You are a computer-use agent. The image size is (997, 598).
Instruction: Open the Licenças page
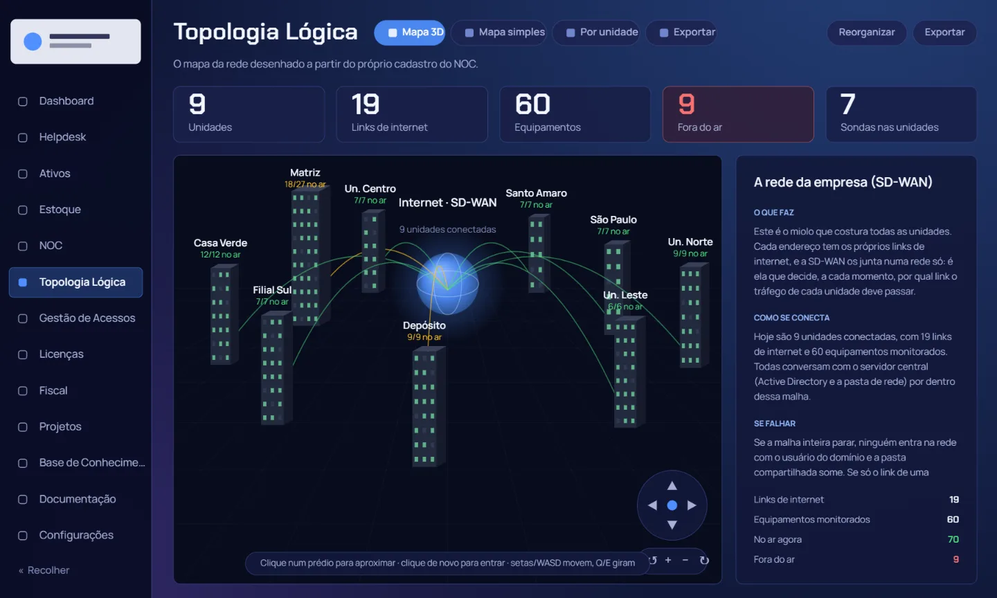[75, 354]
